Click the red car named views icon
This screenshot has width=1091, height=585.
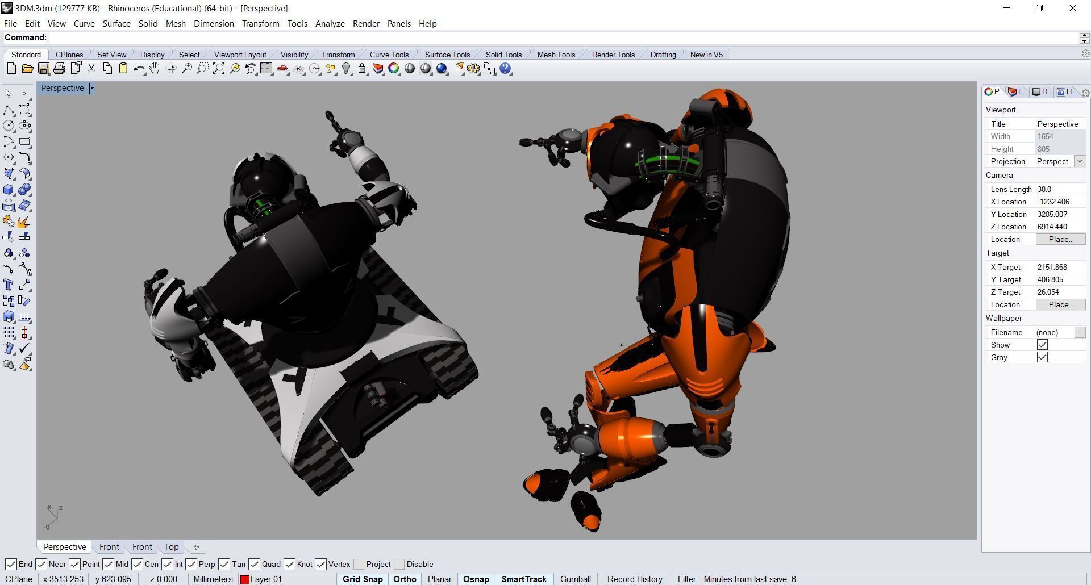(282, 69)
